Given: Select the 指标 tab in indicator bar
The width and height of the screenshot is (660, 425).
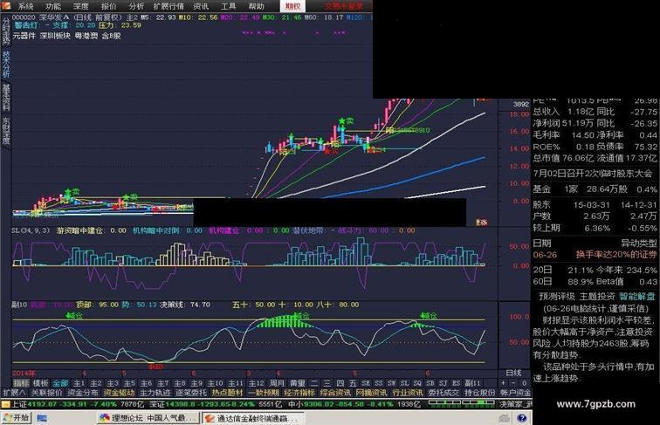Looking at the screenshot, I should 21,383.
